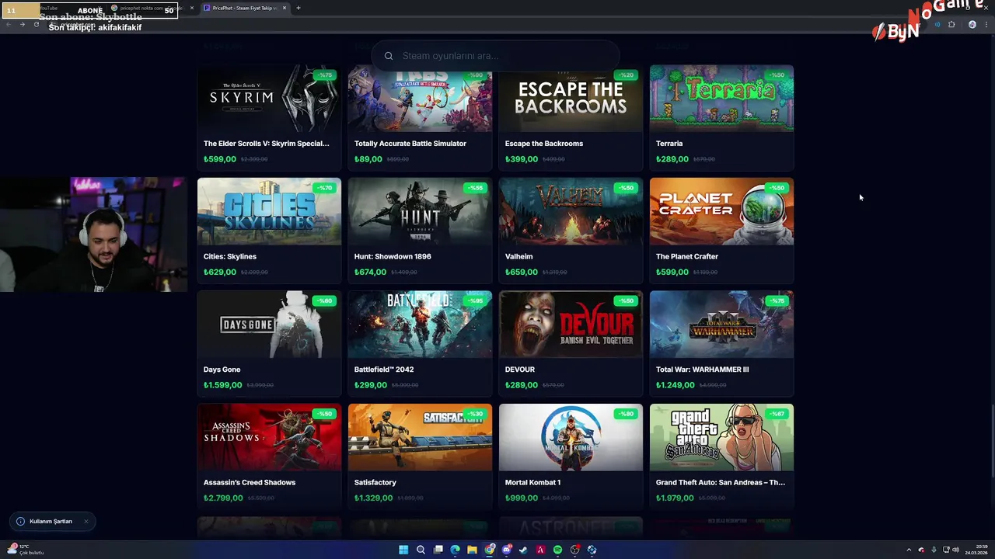
Task: Click the ₺2.799,00 Assassin's Creed price
Action: (223, 498)
